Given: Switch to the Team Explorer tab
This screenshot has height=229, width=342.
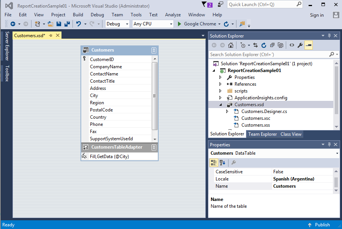Looking at the screenshot, I should [x=262, y=134].
